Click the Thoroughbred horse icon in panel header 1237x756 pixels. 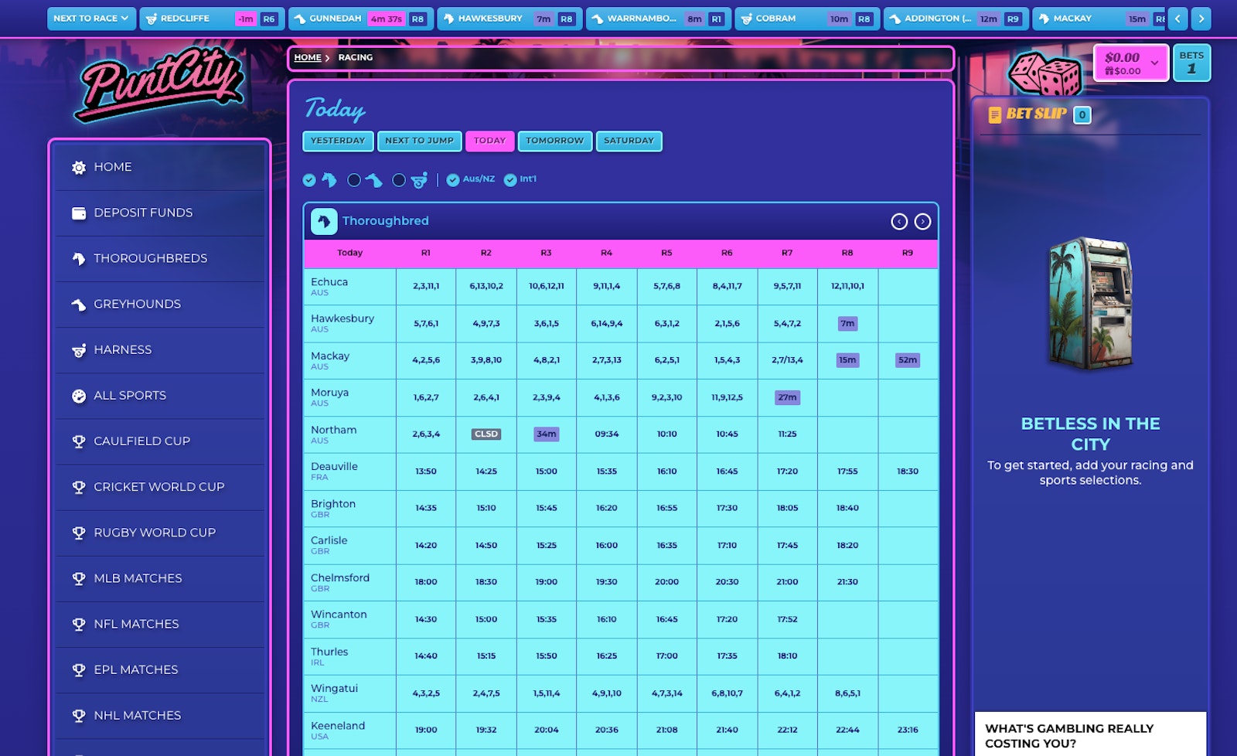(324, 221)
